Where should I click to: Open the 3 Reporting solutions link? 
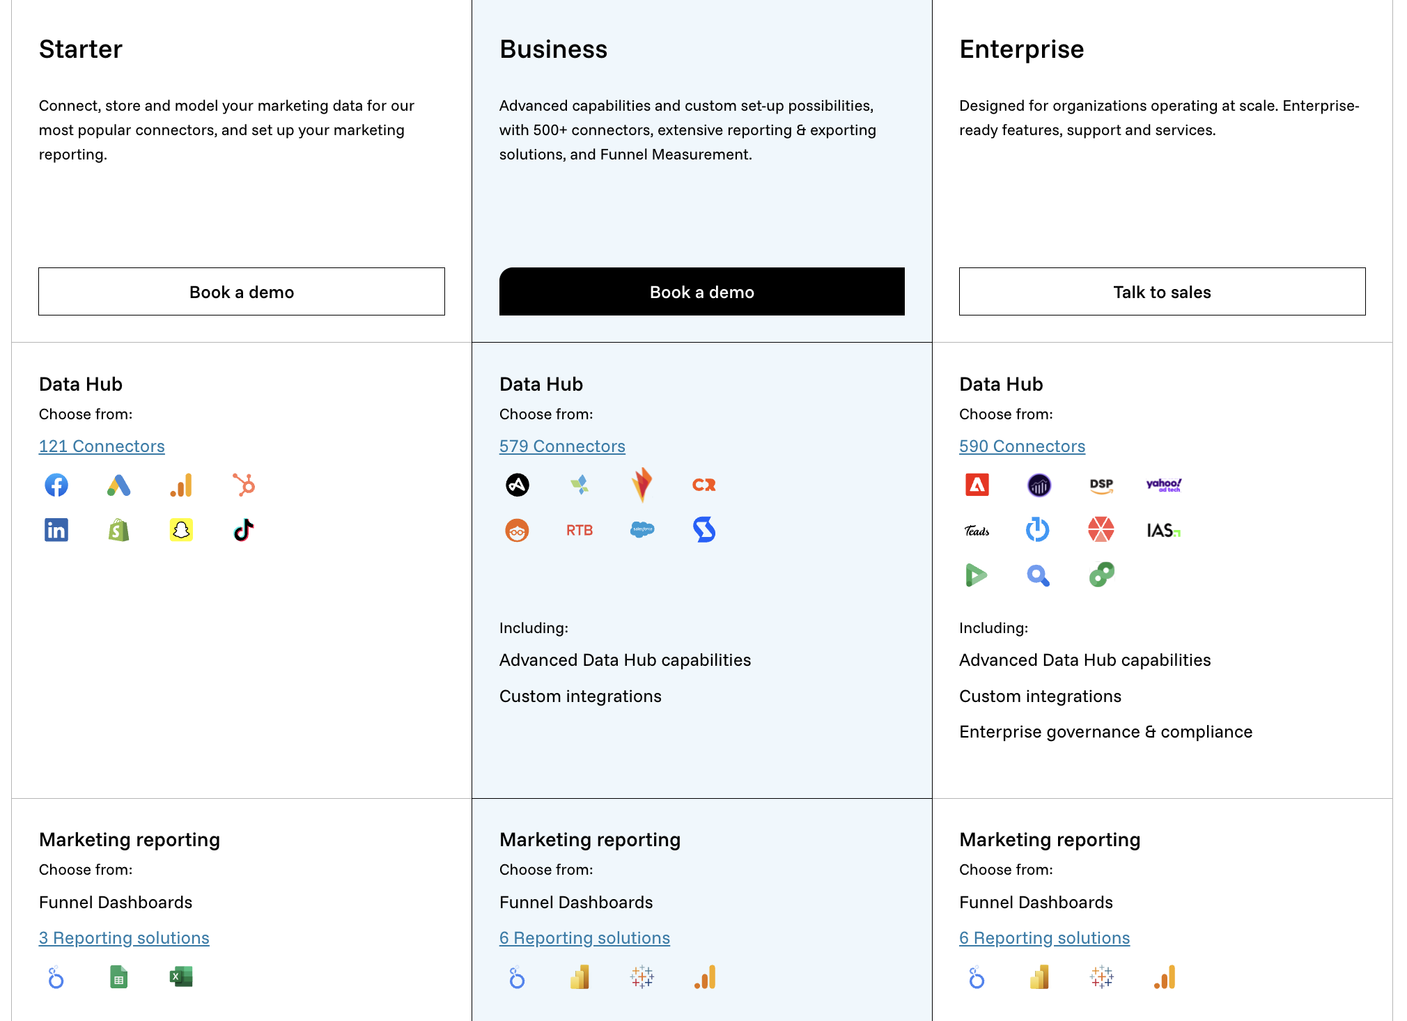(x=124, y=938)
